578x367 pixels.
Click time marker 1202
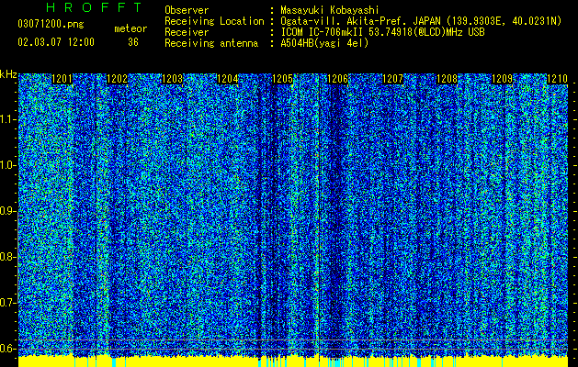pyautogui.click(x=118, y=79)
